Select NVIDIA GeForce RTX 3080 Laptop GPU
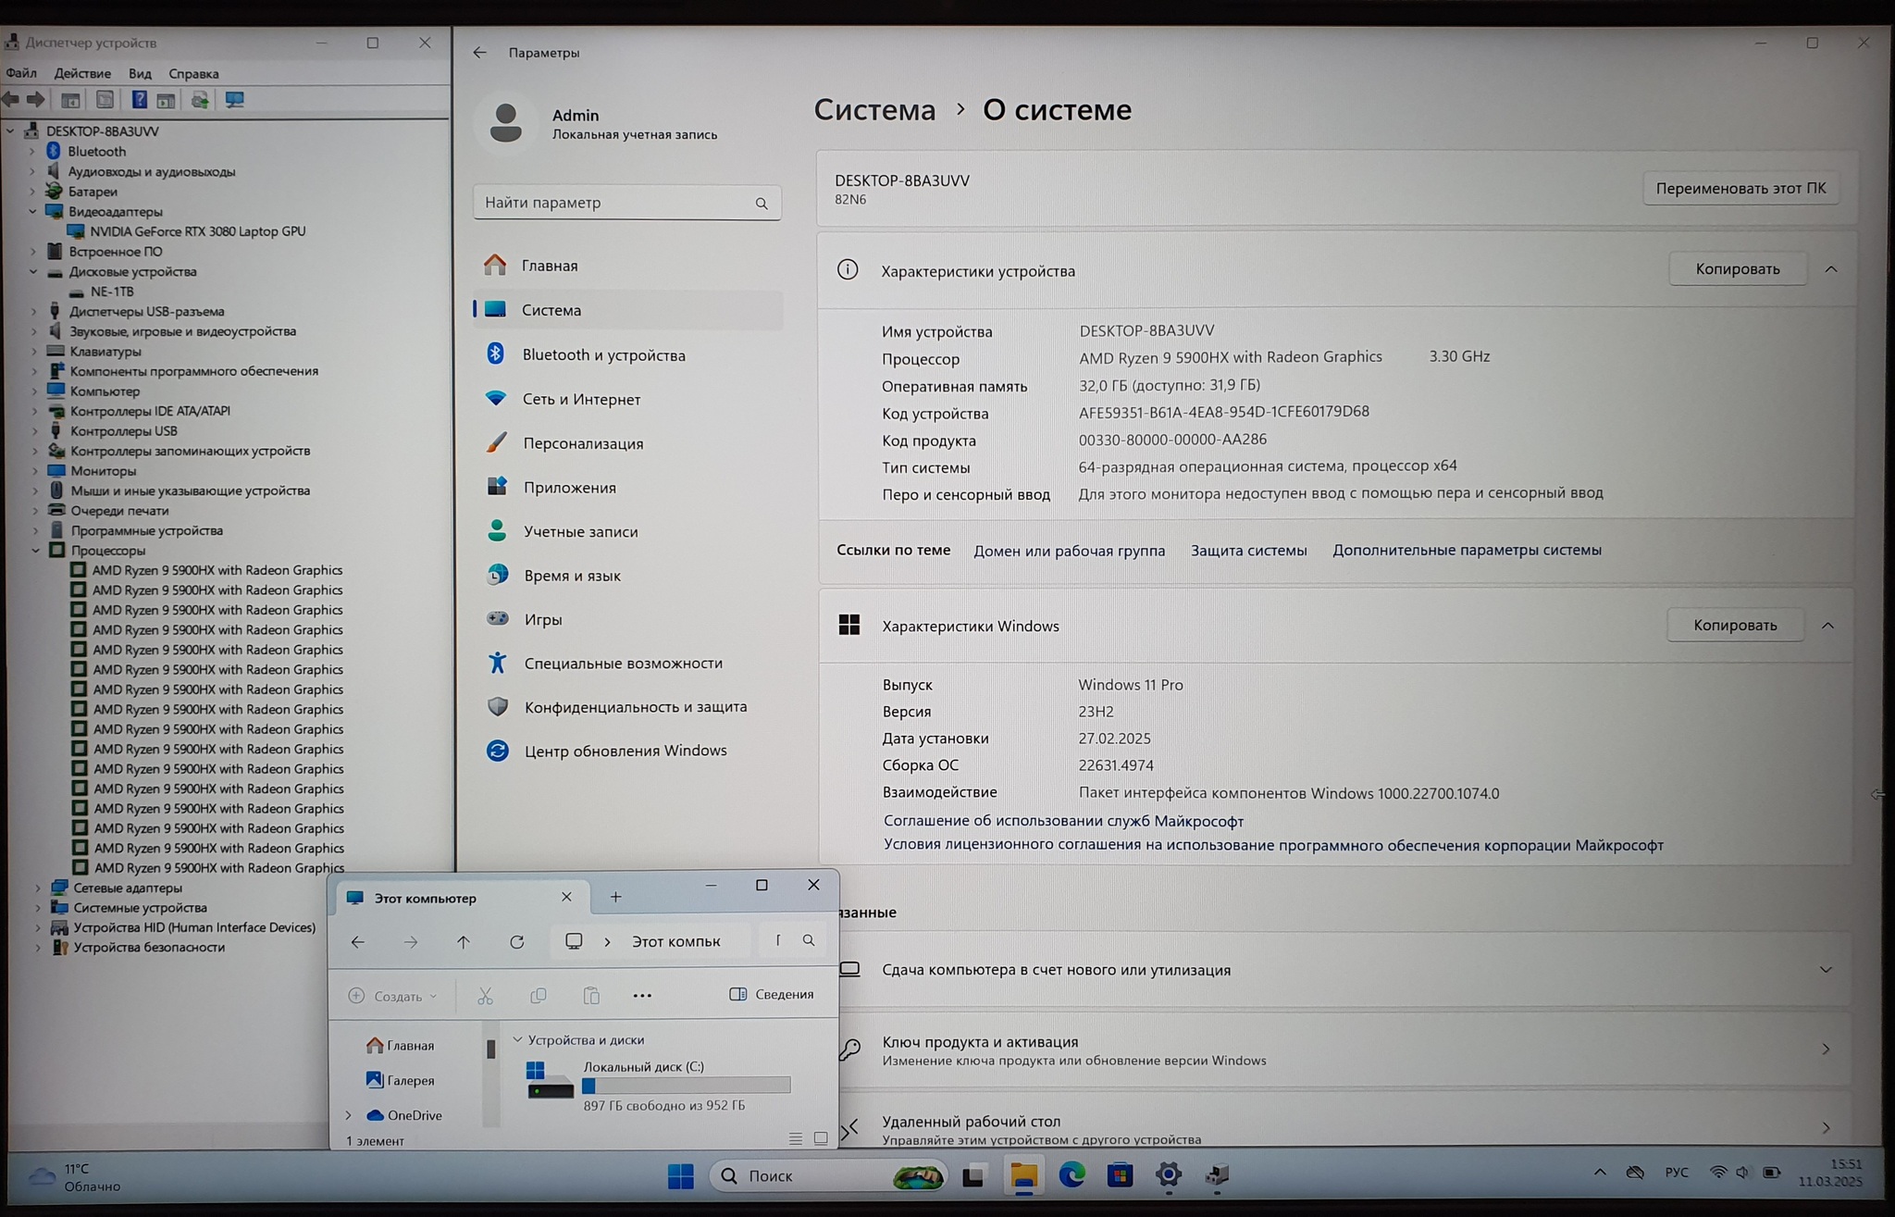Screen dimensions: 1895x1217 197,231
